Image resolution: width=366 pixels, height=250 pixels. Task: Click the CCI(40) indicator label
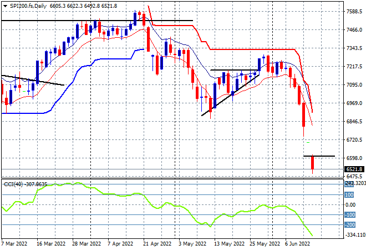pyautogui.click(x=26, y=184)
